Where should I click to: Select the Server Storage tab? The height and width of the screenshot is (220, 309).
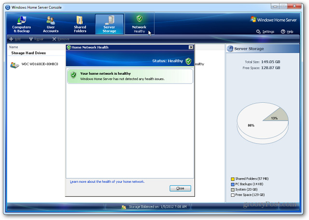(110, 24)
